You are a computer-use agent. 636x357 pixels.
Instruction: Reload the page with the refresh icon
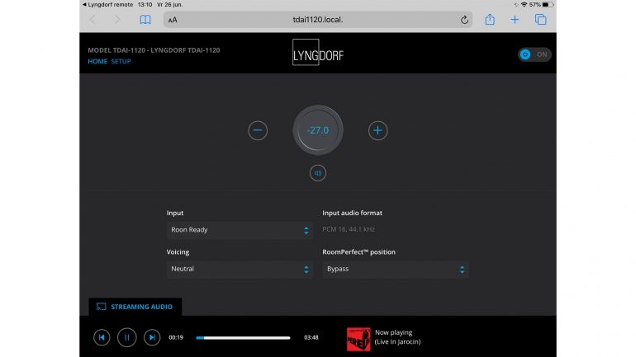[464, 20]
